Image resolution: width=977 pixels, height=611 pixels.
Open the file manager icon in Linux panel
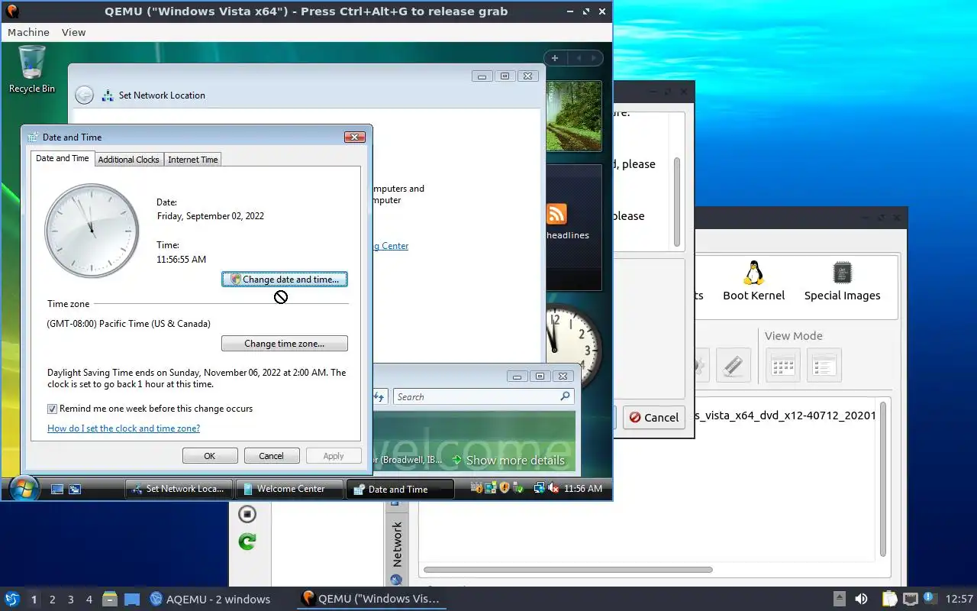tap(109, 599)
